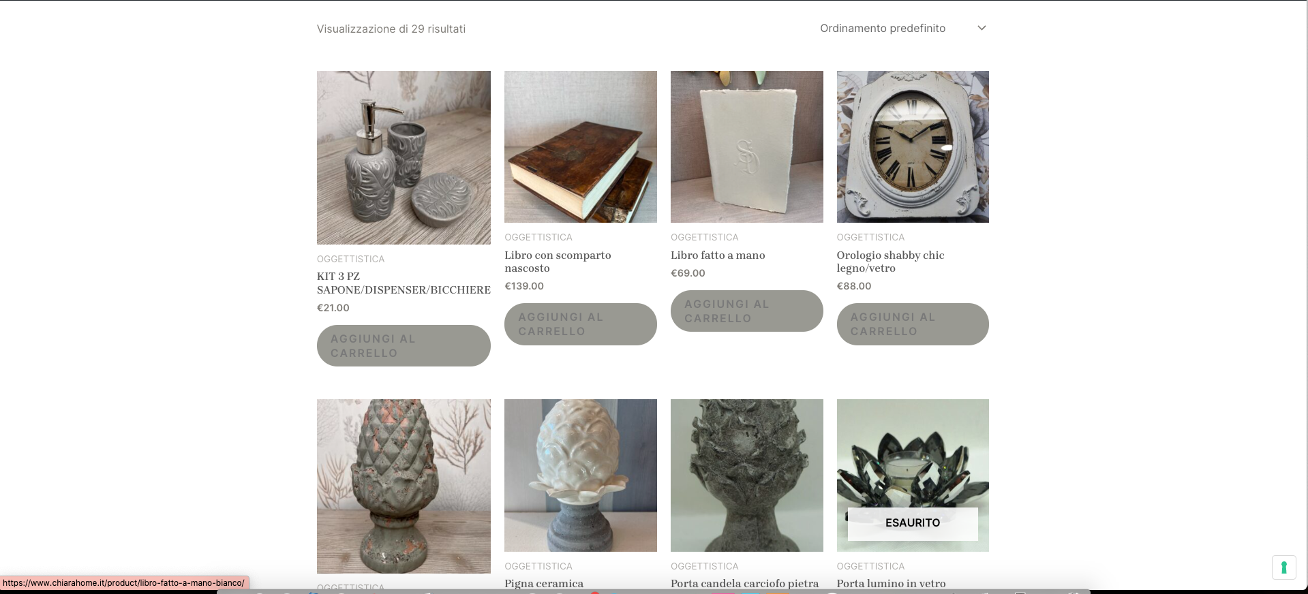The height and width of the screenshot is (594, 1308).
Task: Open the Pigna ceramica product link
Action: click(x=544, y=584)
